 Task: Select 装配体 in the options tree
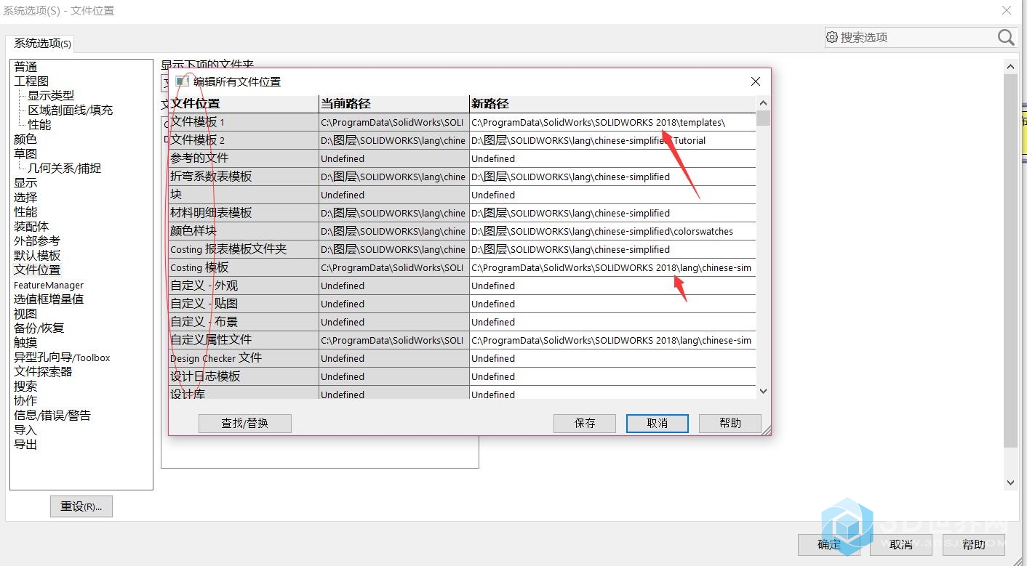point(31,227)
